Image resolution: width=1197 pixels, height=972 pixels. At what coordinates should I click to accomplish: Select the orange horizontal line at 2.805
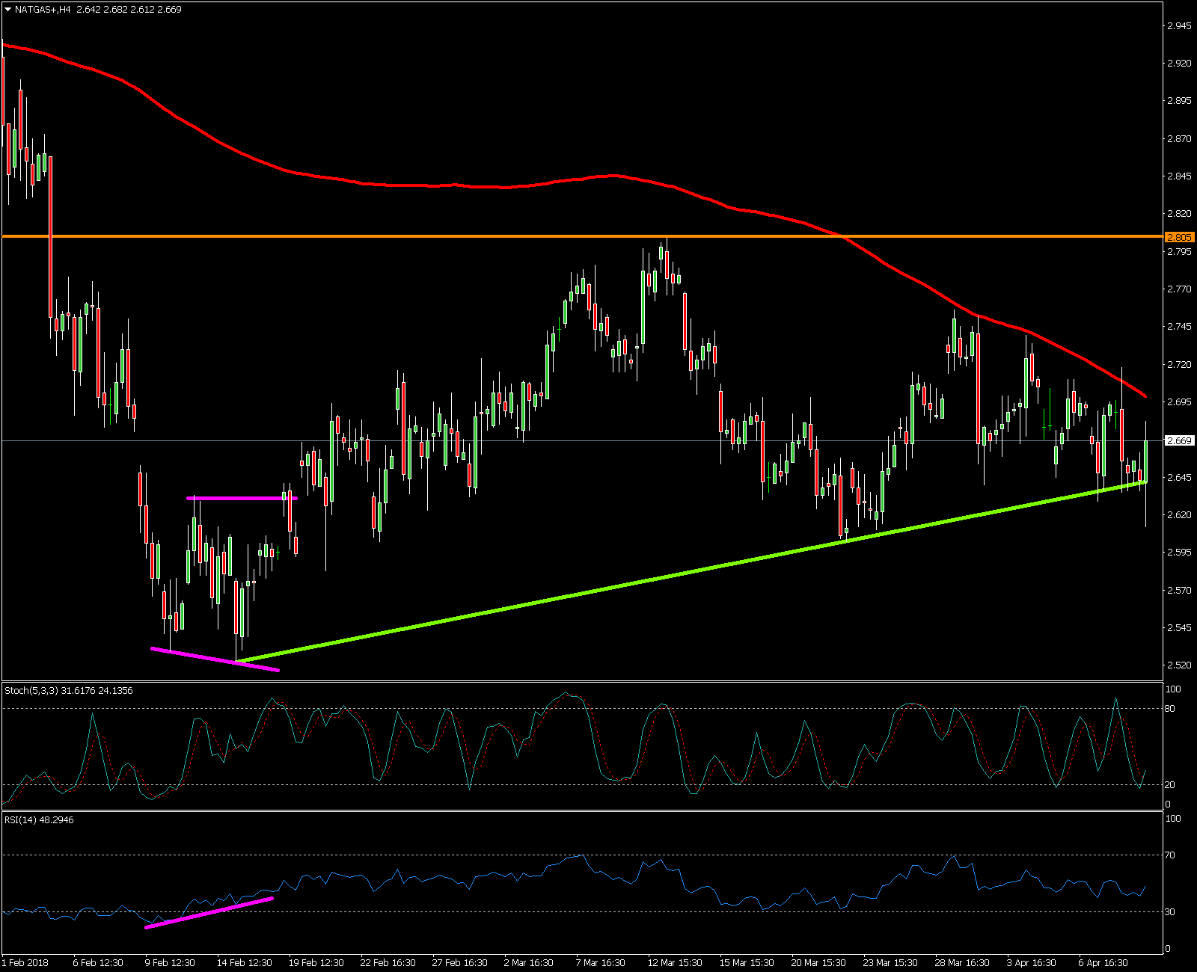524,236
